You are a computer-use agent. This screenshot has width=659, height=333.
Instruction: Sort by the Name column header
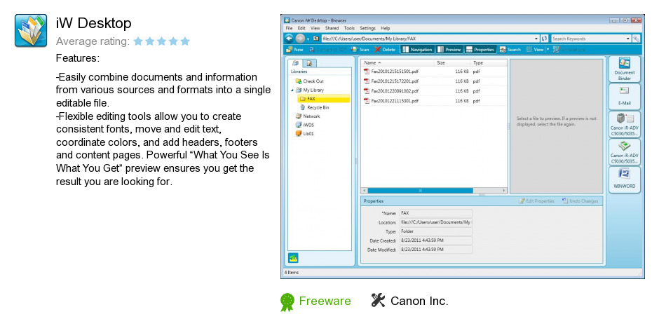tap(398, 62)
